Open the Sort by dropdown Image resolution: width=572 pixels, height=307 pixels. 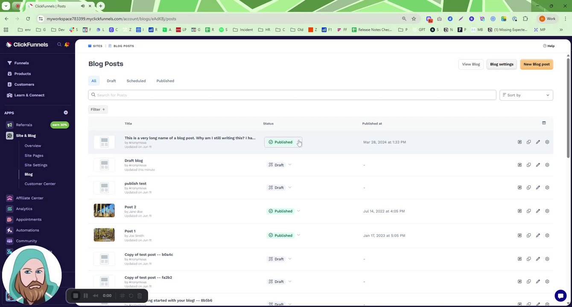[526, 95]
